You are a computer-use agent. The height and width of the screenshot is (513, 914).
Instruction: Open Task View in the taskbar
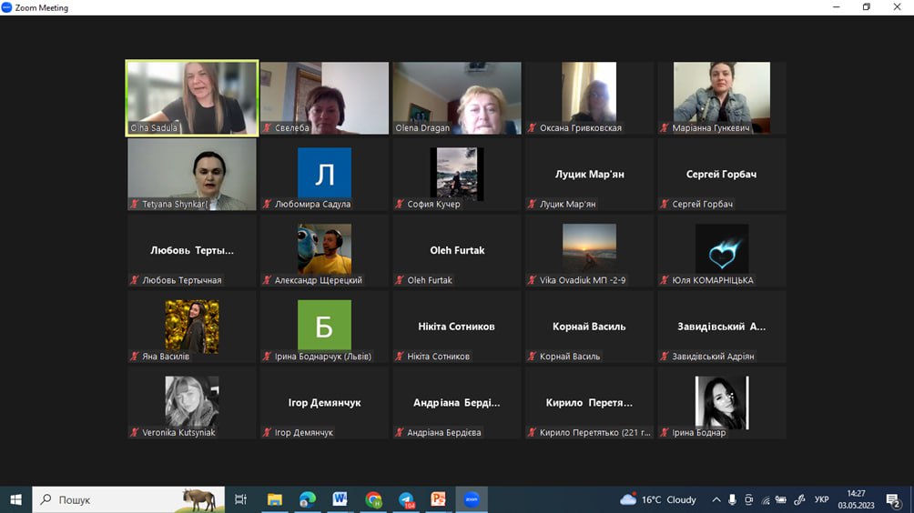(240, 499)
